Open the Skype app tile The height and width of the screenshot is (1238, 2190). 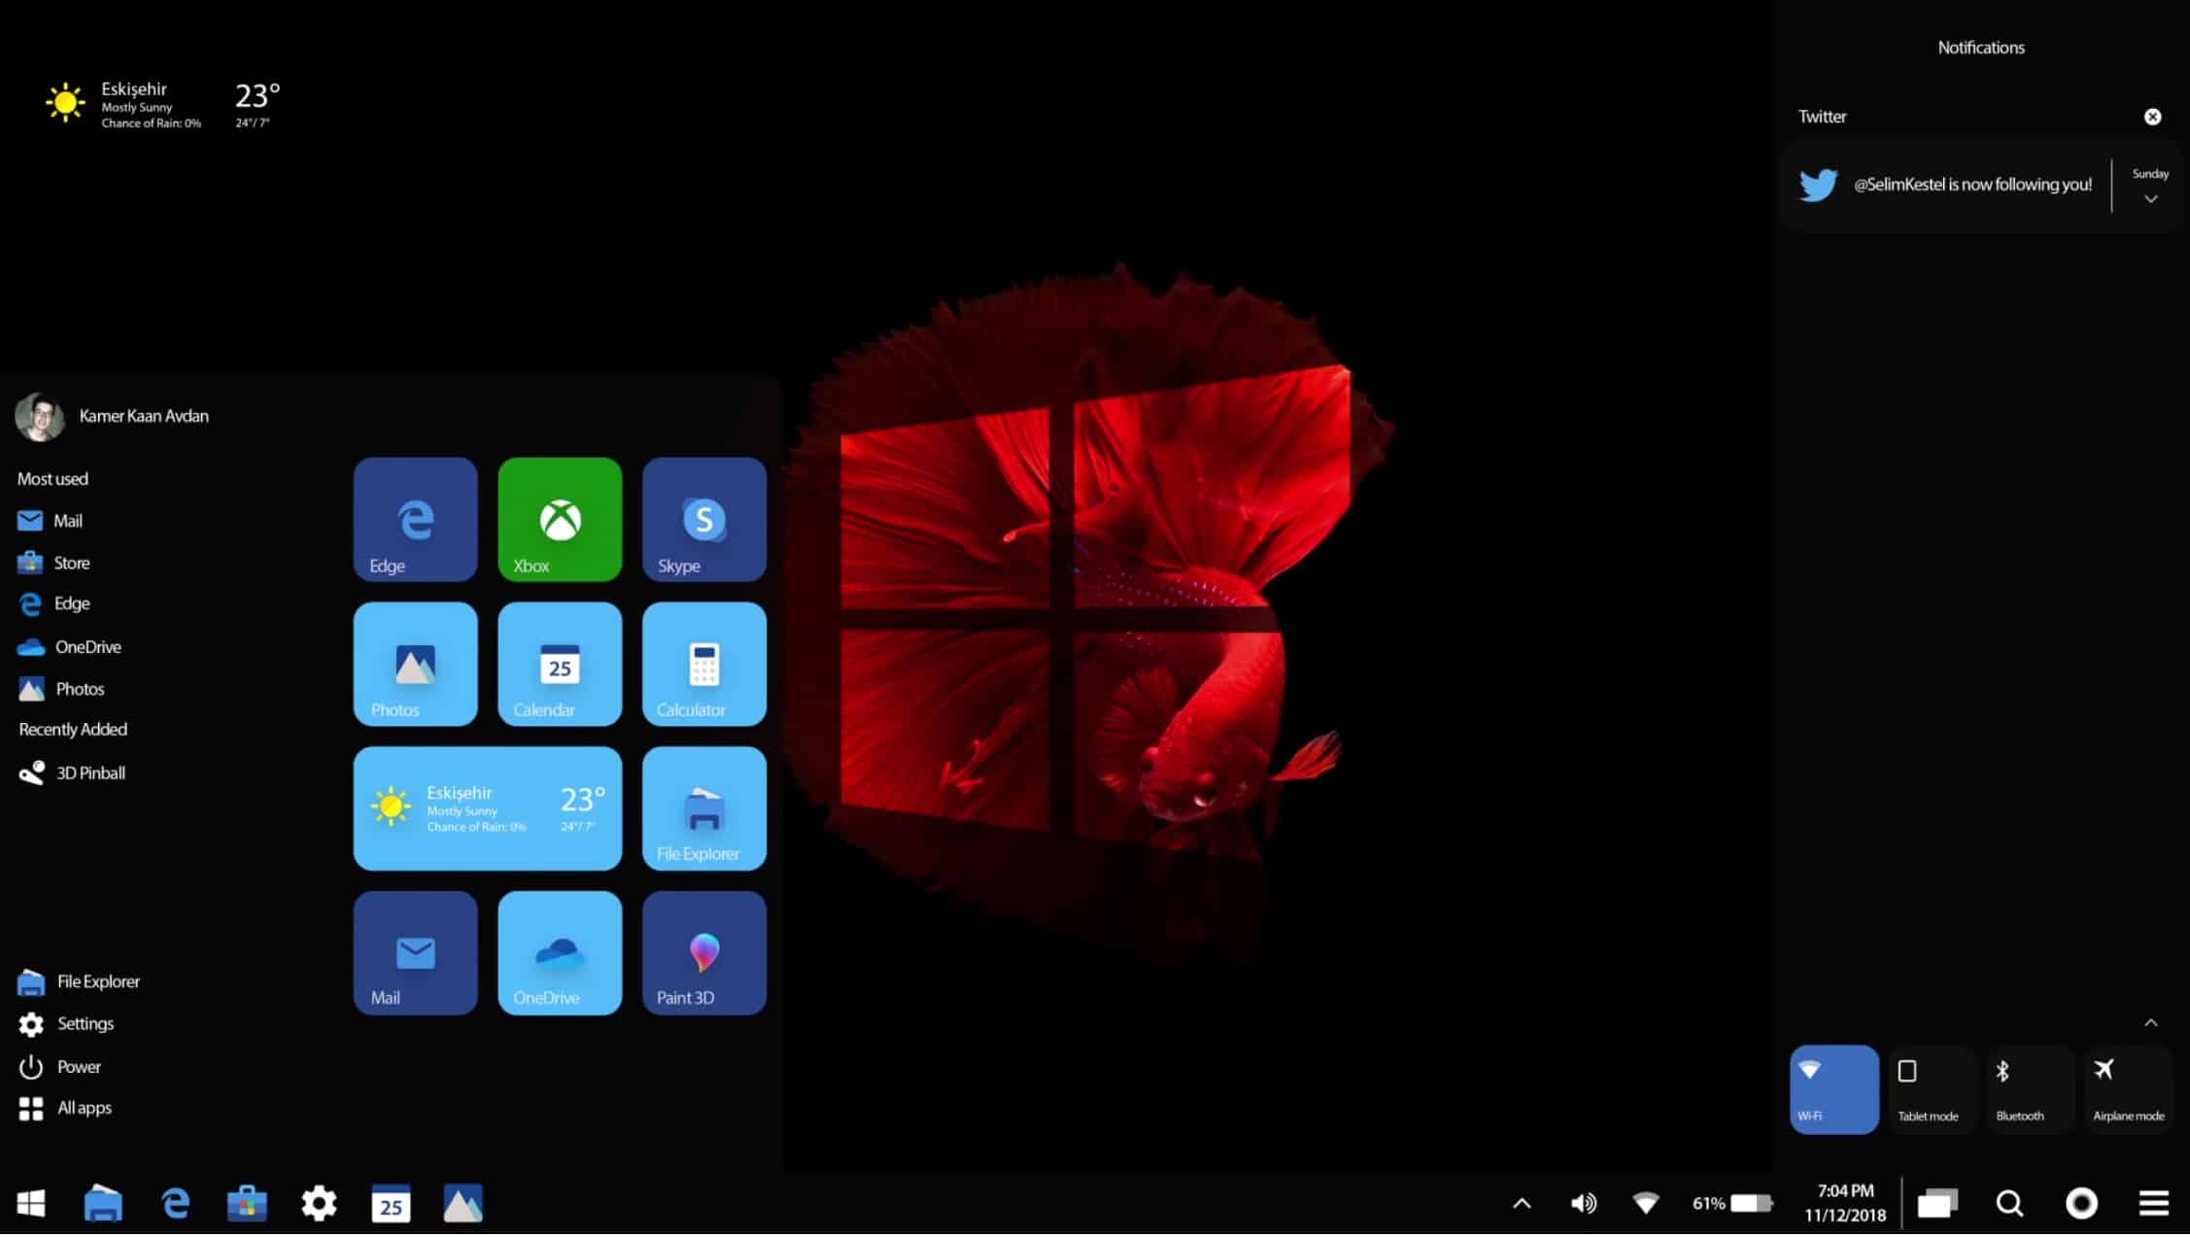coord(702,518)
